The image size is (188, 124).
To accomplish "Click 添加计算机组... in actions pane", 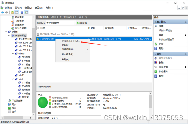I will (166, 31).
